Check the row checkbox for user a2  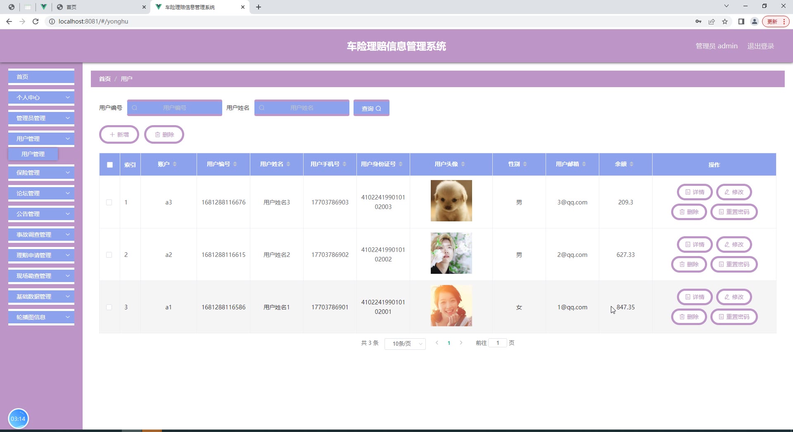(109, 255)
